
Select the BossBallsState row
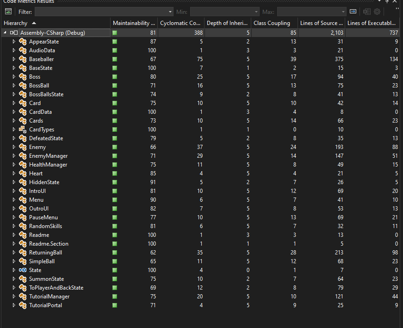coord(200,94)
